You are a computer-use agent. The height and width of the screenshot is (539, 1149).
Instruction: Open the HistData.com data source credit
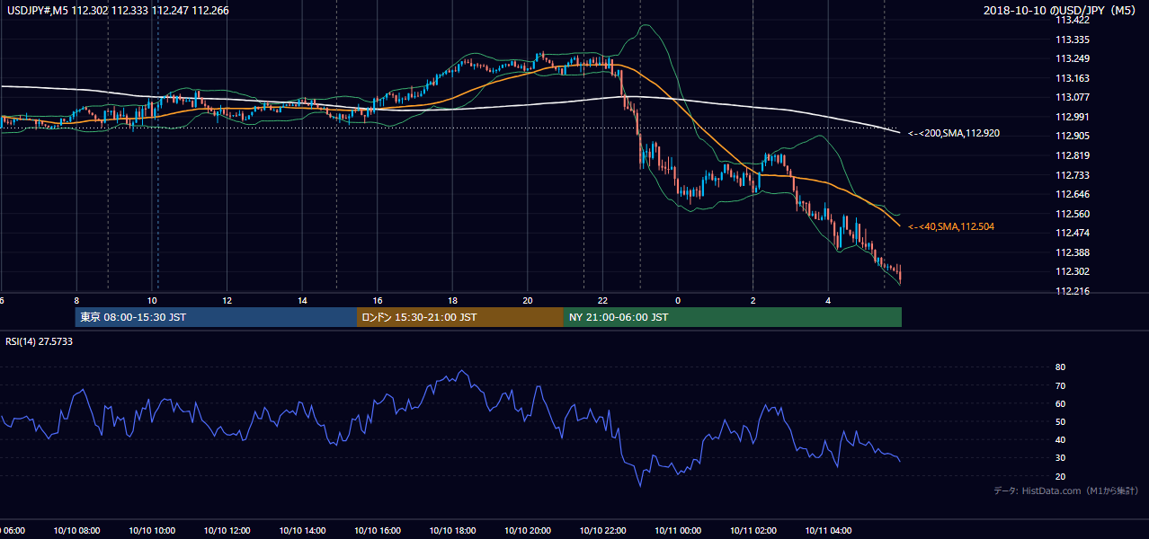tap(1066, 490)
